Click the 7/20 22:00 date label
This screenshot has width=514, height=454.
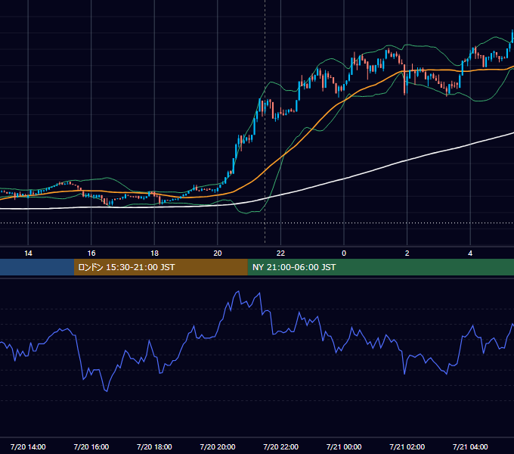click(281, 446)
